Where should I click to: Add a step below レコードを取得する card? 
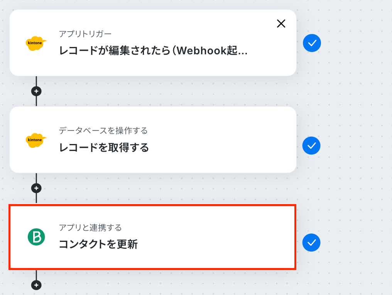coord(36,188)
